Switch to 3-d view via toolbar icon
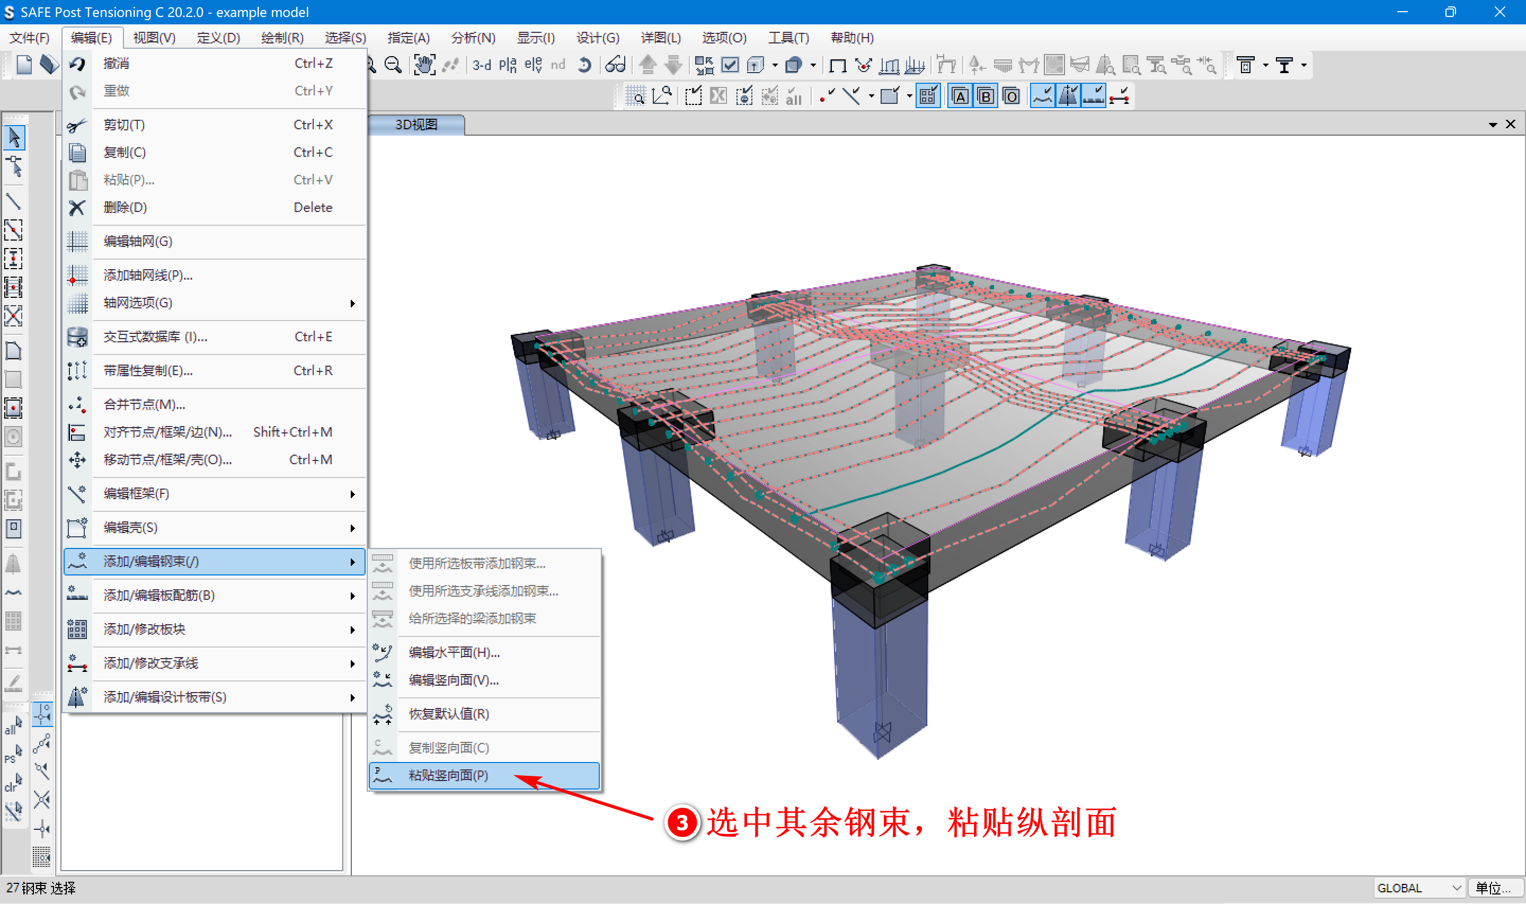This screenshot has height=904, width=1526. click(x=481, y=65)
